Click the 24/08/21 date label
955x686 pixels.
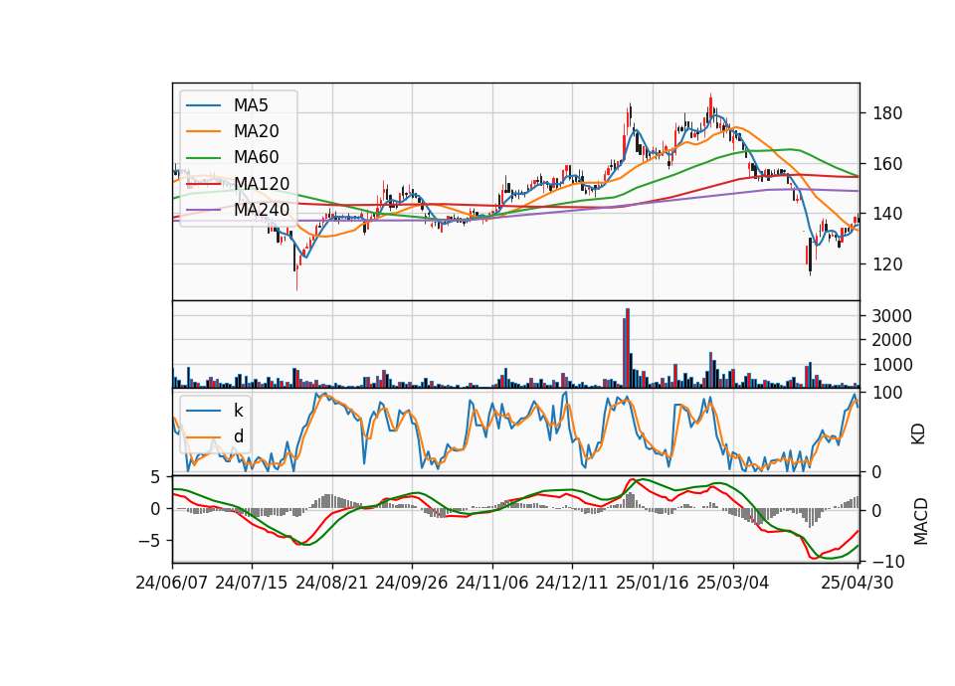coord(332,583)
